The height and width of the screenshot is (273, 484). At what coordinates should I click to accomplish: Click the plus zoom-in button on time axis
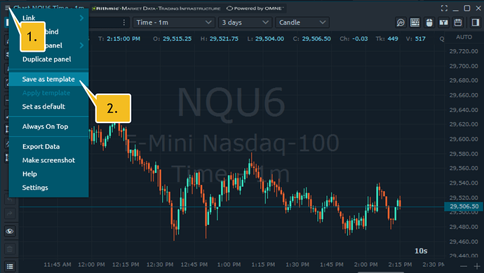477,266
